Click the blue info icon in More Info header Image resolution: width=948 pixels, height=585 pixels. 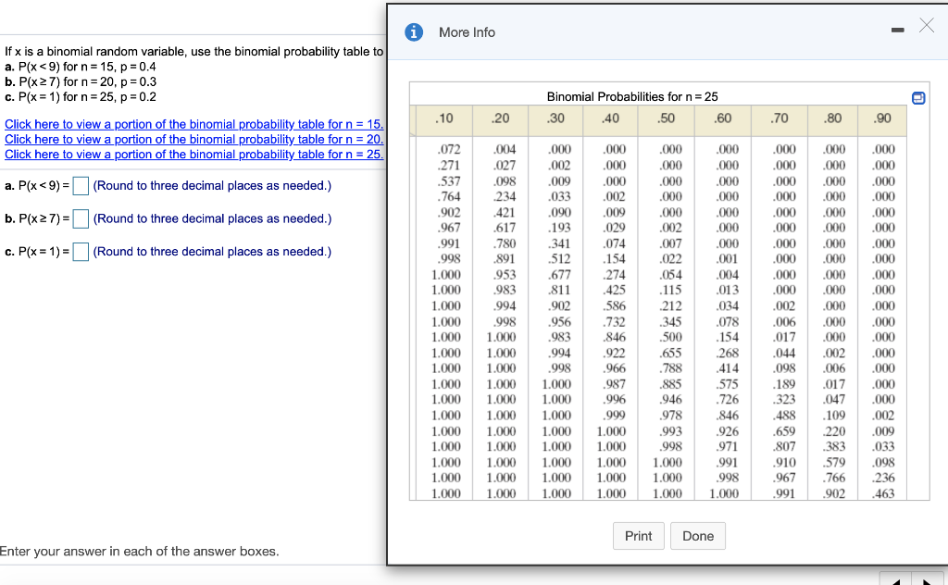(414, 31)
